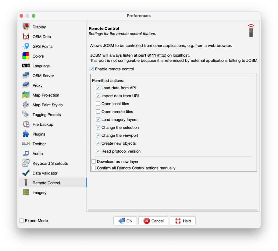This screenshot has height=251, width=278.
Task: Uncheck Change the viewport
Action: (x=98, y=135)
